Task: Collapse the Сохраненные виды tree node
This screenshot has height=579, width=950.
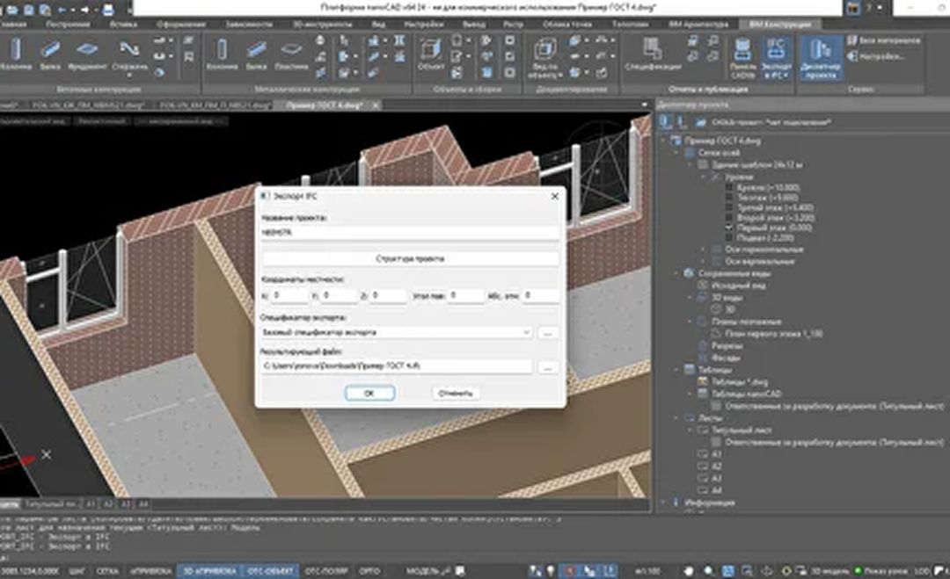Action: coord(677,274)
